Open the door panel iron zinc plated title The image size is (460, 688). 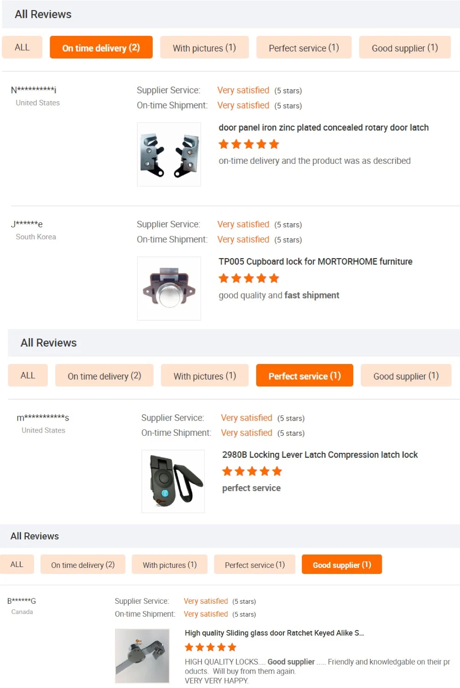coord(323,127)
